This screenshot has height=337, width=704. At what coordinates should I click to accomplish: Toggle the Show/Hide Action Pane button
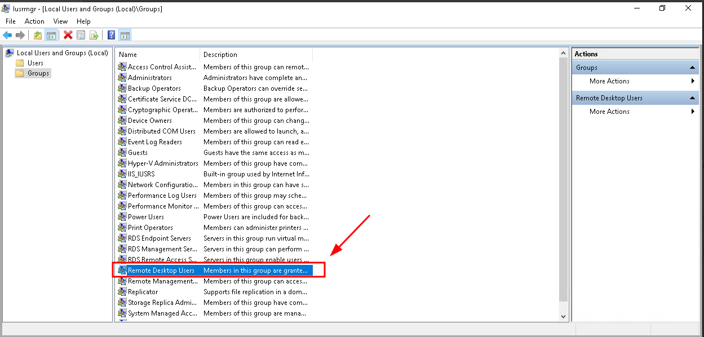point(125,36)
